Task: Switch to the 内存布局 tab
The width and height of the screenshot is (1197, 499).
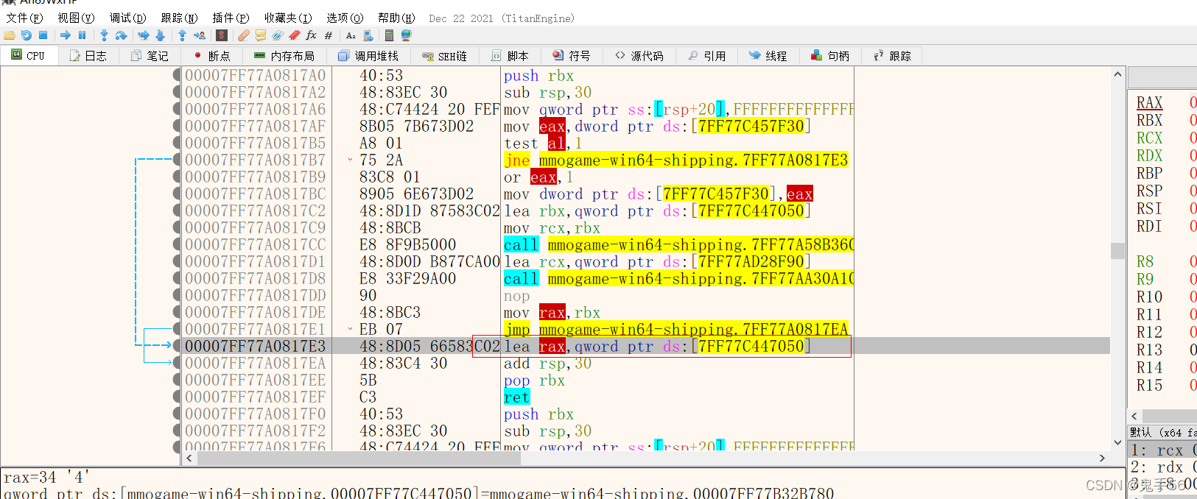Action: pyautogui.click(x=284, y=55)
